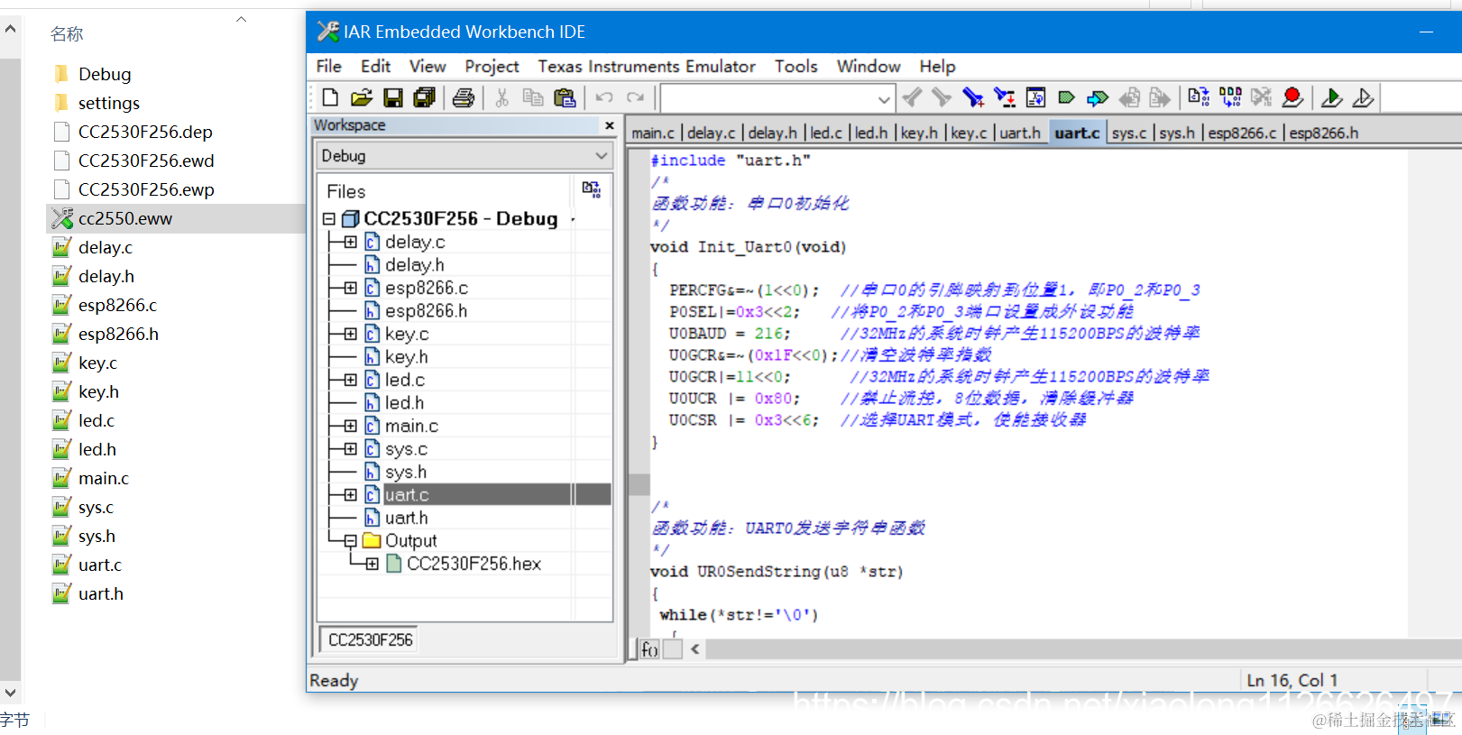
Task: Switch to the sys.h editor tab
Action: 1177,133
